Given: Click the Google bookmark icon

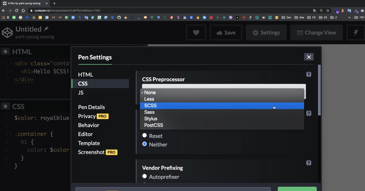Looking at the screenshot, I should click(x=20, y=17).
